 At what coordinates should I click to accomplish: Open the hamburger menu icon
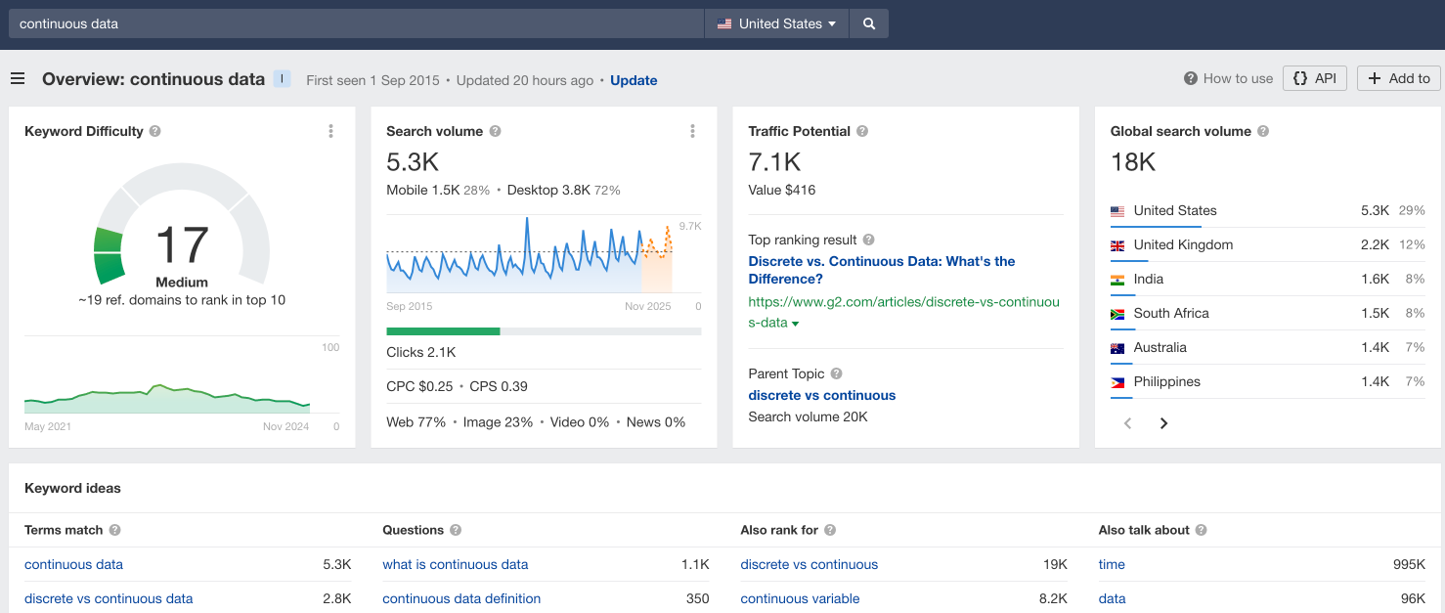(x=18, y=79)
